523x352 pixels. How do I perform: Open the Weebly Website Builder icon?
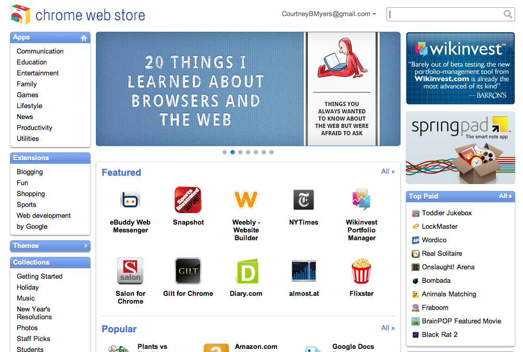pos(246,199)
